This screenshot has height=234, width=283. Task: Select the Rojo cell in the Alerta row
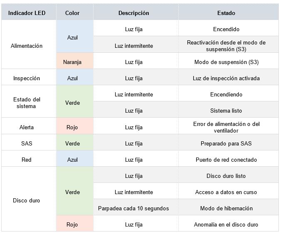point(72,127)
